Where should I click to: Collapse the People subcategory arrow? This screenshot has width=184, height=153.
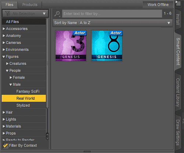click(x=7, y=71)
